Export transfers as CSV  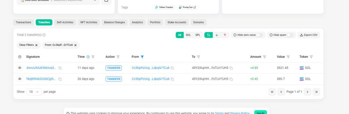(309, 35)
